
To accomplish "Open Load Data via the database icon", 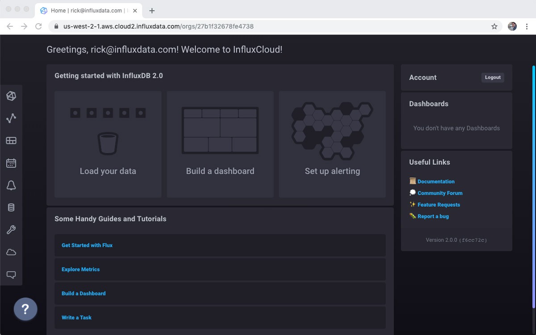I will [11, 207].
